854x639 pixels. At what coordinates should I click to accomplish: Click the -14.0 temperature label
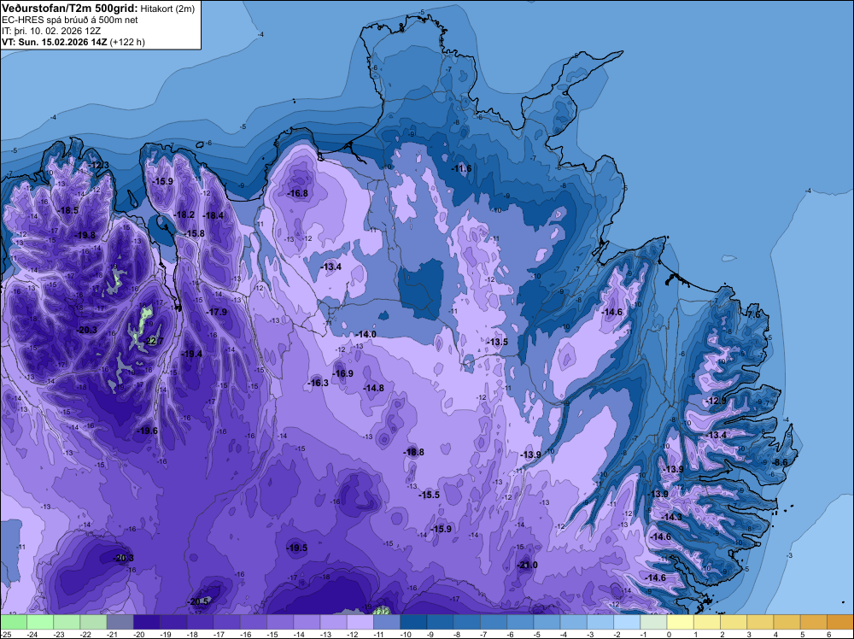(366, 334)
